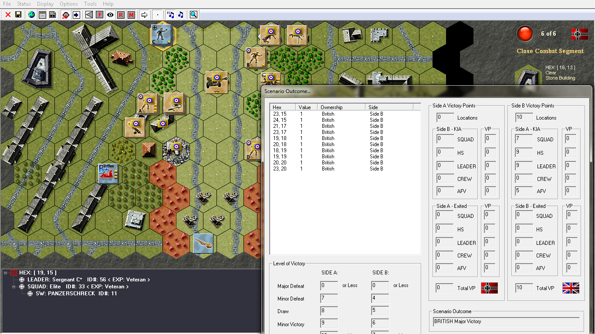Click the small dot toolbar button
Screen dimensions: 595x334
click(158, 15)
